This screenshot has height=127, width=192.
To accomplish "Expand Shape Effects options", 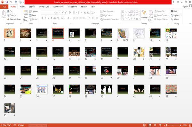I will point(161,19).
